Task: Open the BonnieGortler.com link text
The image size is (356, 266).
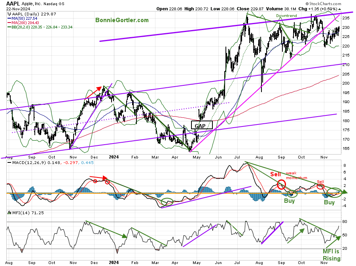Action: (122, 20)
